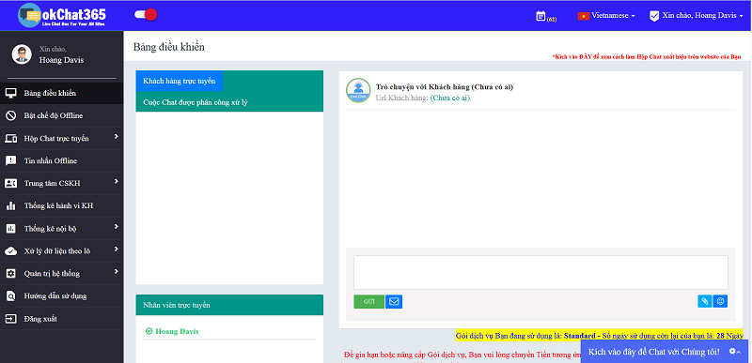This screenshot has height=363, width=752.
Task: Click the Quản trị hệ thống gear icon
Action: (x=11, y=274)
